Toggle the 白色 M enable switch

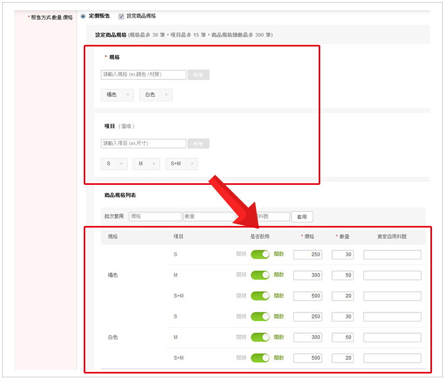[260, 337]
